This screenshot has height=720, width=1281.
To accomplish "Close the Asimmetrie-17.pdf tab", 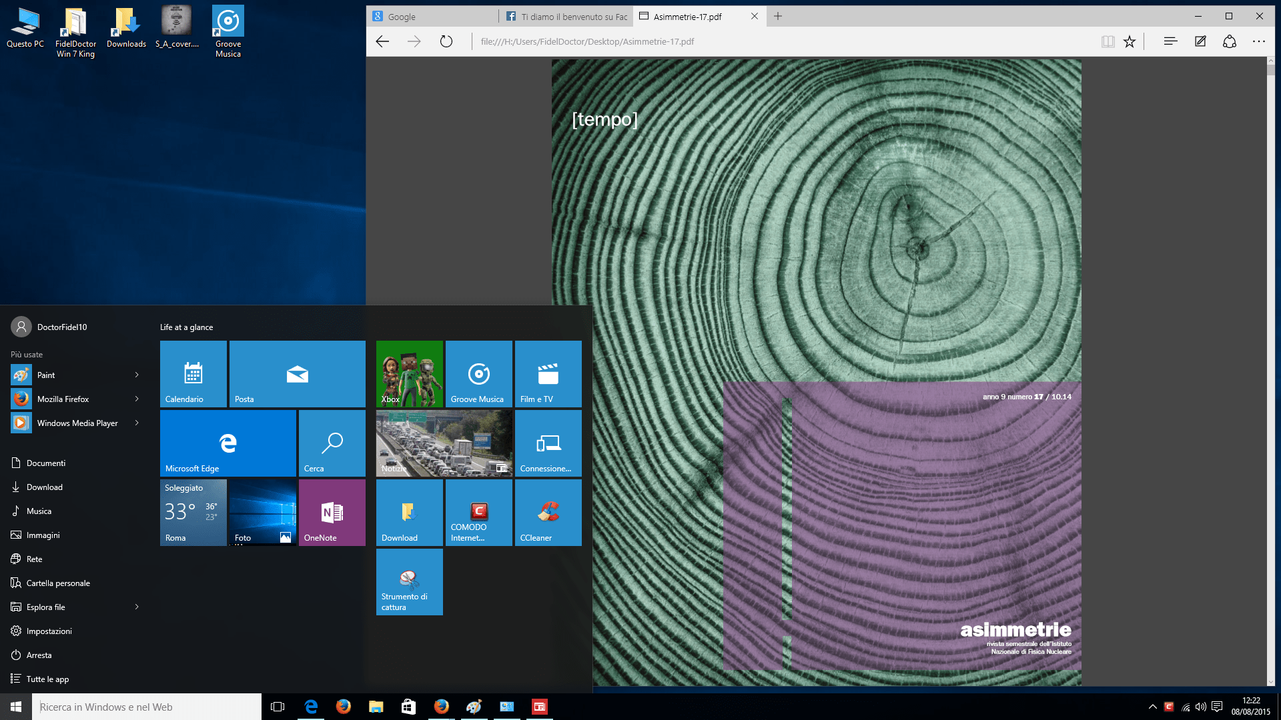I will click(755, 16).
